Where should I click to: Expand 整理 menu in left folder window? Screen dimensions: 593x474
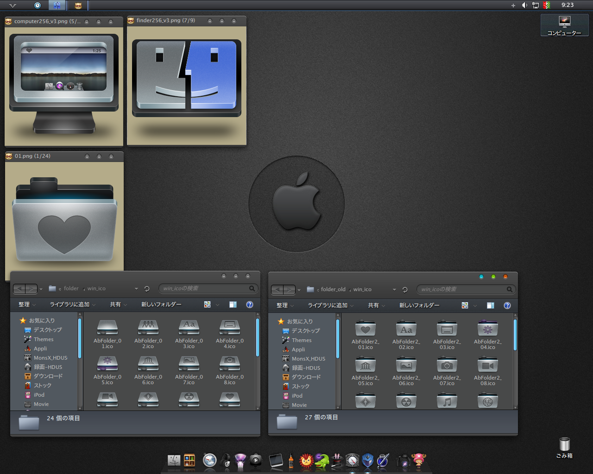27,305
